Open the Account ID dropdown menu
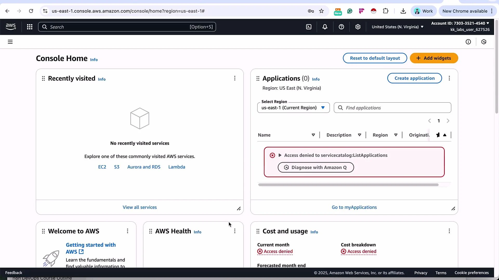 coord(460,23)
